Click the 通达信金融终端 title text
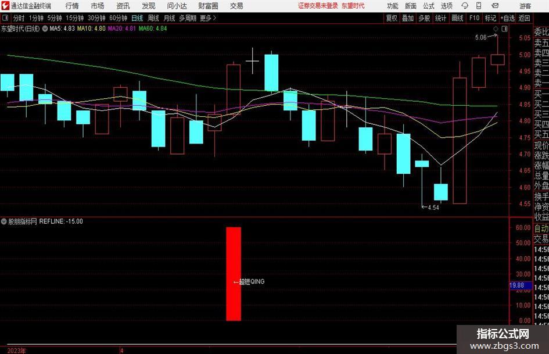The width and height of the screenshot is (549, 354). pos(31,6)
